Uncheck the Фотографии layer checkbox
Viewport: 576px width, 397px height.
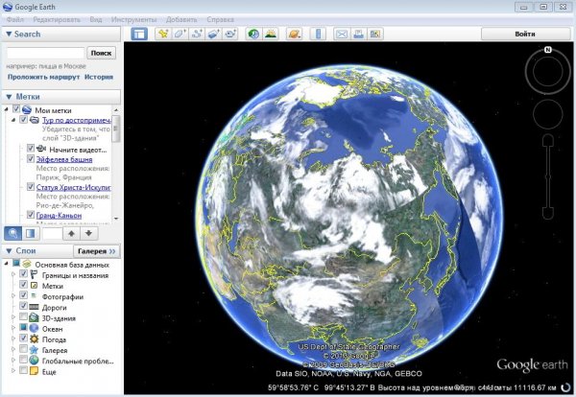coord(23,295)
